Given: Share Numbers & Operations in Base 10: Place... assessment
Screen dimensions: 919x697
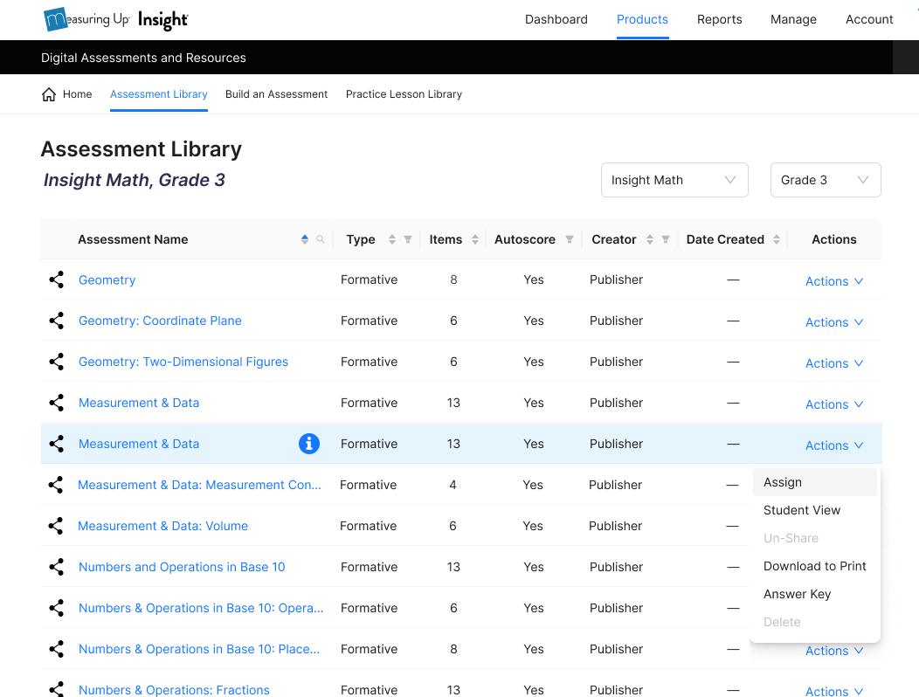Looking at the screenshot, I should (x=56, y=649).
